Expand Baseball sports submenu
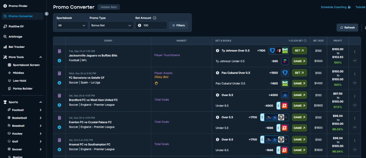 point(41,126)
